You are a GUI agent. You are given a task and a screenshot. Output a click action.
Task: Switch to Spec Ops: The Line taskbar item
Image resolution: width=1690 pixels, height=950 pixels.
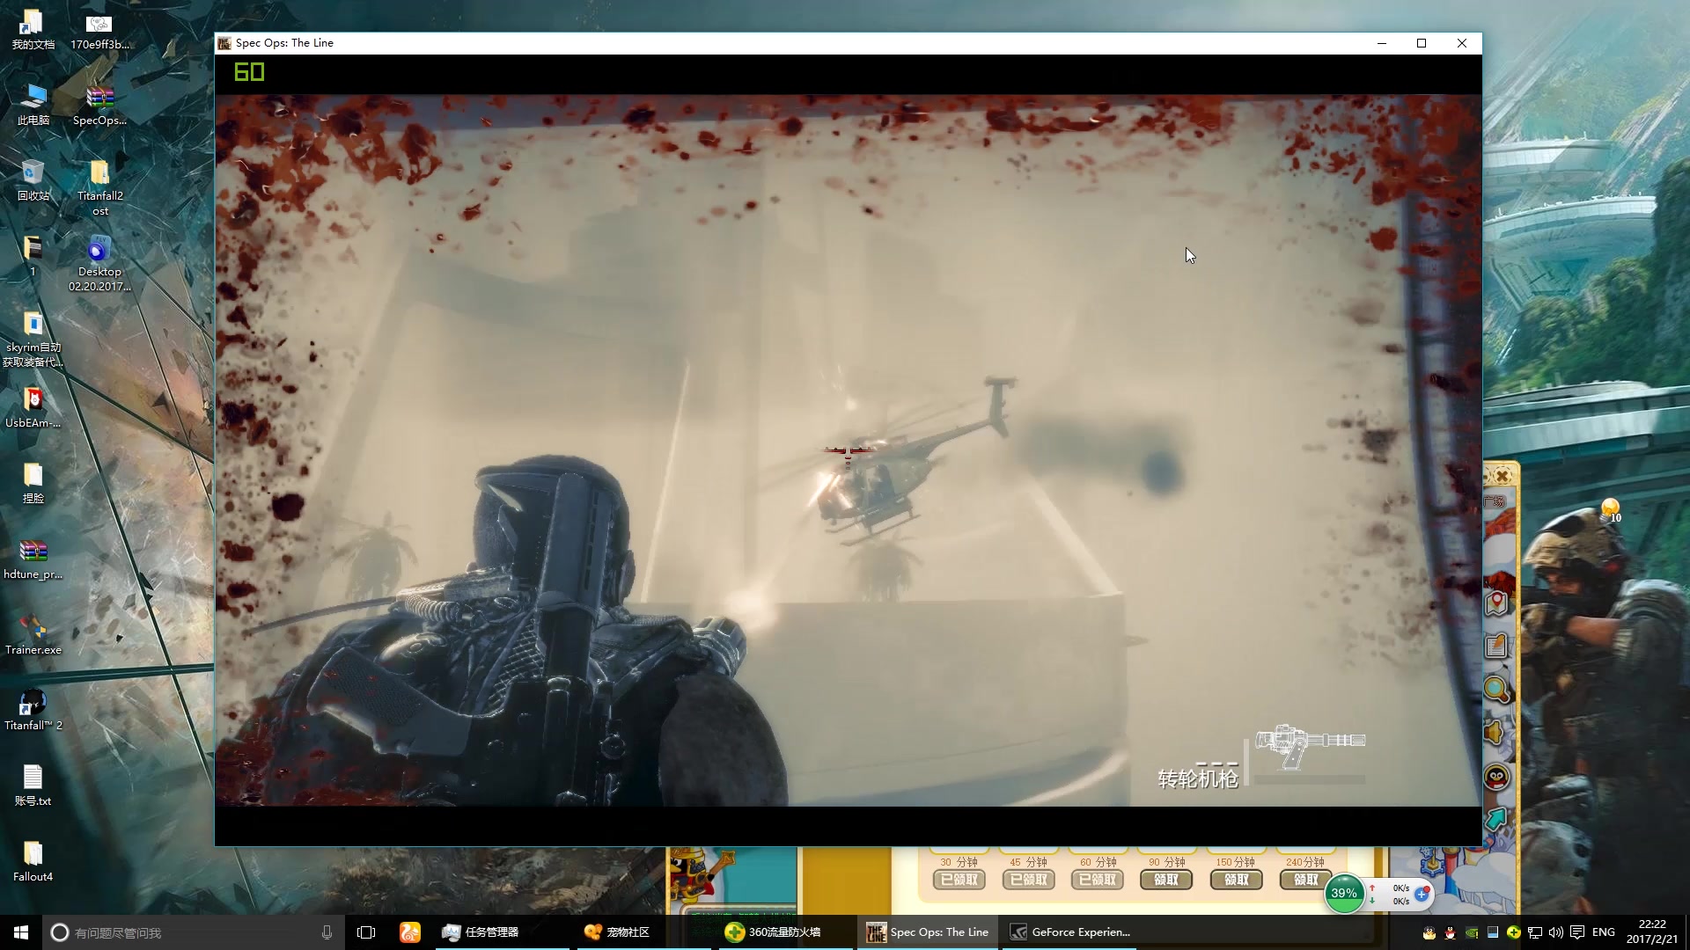[x=928, y=932]
